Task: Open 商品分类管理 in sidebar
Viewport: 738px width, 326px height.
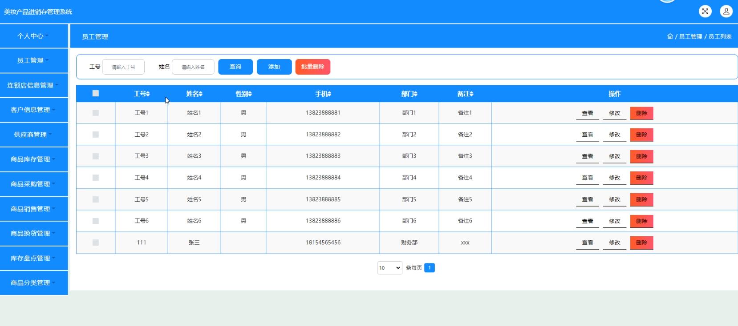Action: (34, 282)
